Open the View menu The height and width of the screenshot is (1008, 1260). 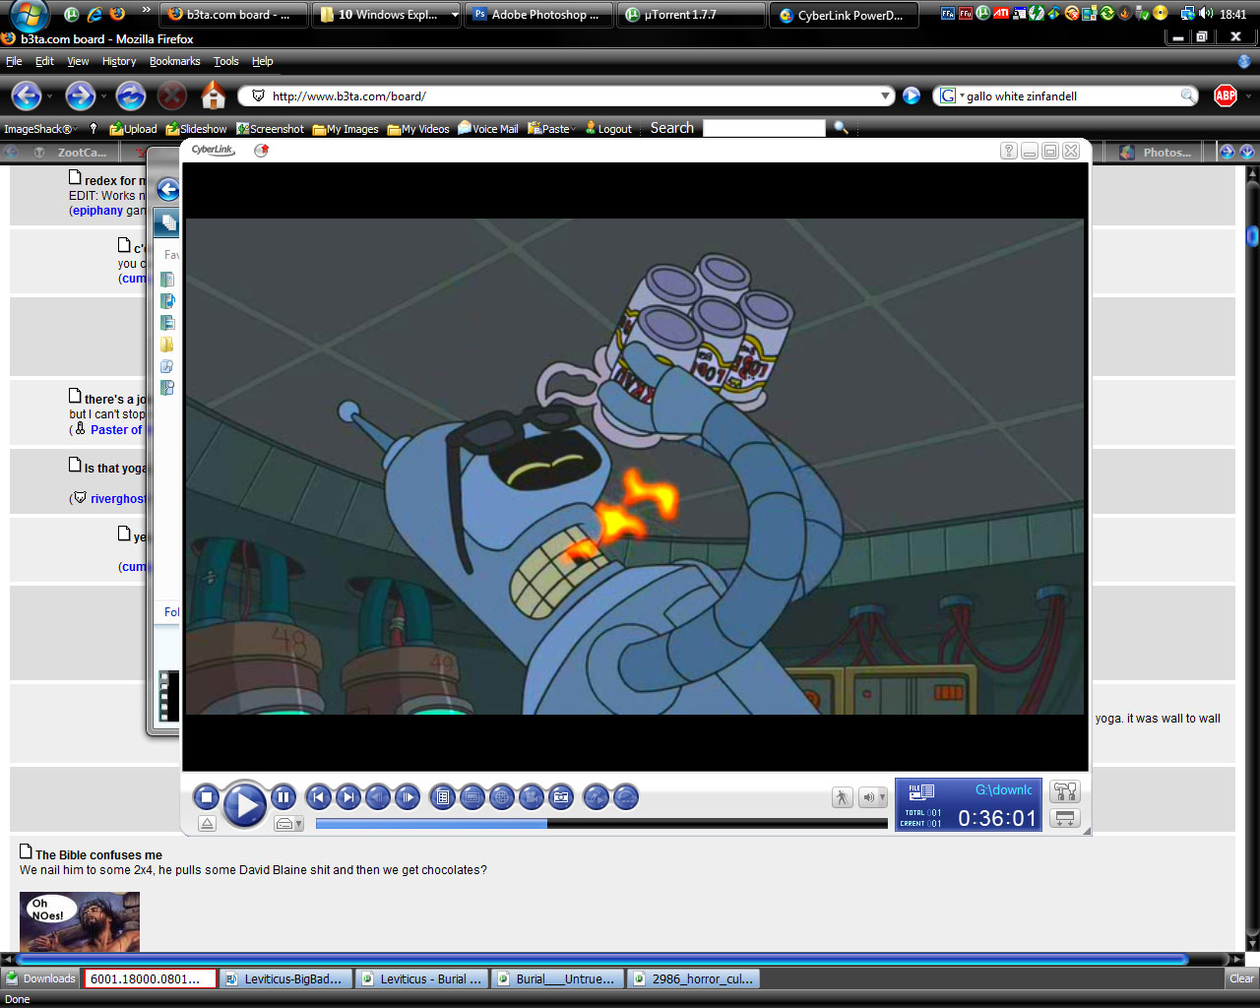pos(78,61)
